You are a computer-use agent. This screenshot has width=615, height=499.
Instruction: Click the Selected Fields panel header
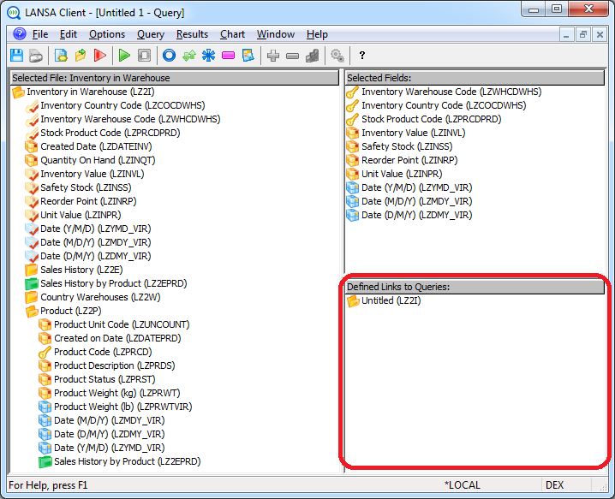click(x=475, y=78)
